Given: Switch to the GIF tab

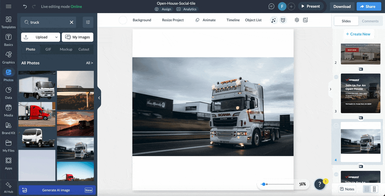Looking at the screenshot, I should pos(48,49).
